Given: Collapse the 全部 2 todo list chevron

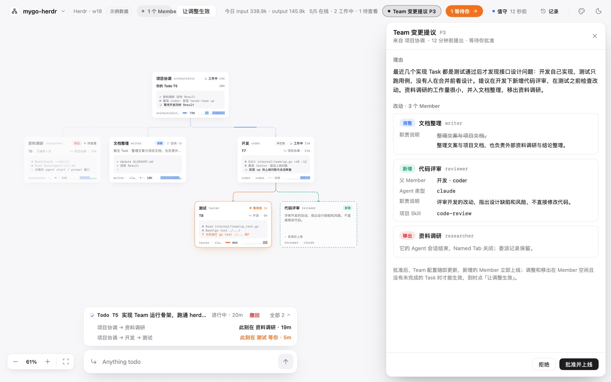Looking at the screenshot, I should (289, 315).
